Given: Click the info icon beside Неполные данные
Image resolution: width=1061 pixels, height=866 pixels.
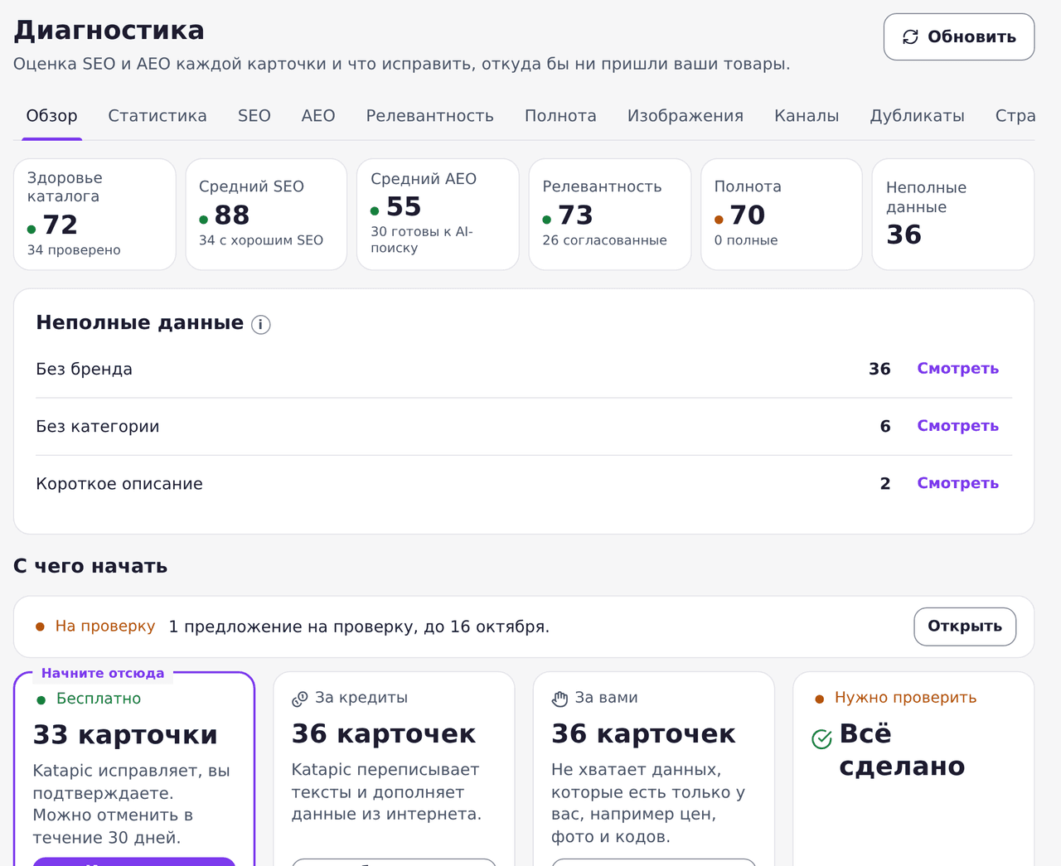Looking at the screenshot, I should pos(261,324).
